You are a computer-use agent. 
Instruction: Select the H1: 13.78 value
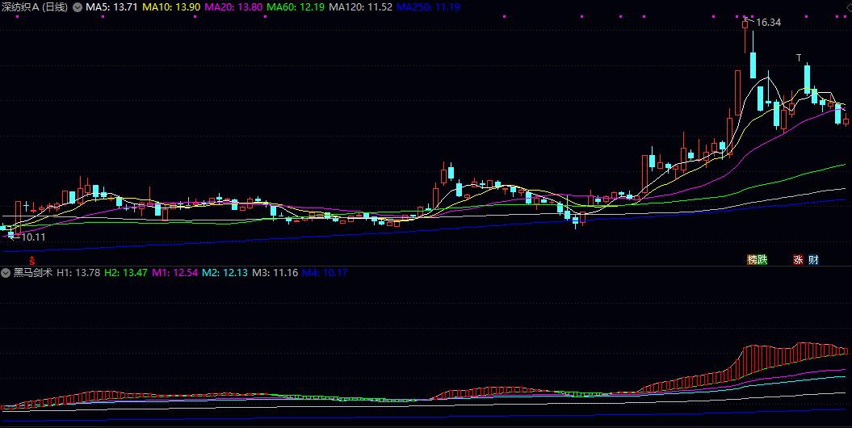click(78, 272)
